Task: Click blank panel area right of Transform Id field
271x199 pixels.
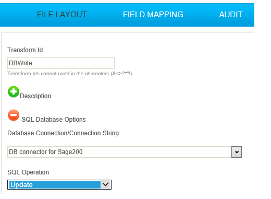Action: (x=182, y=63)
